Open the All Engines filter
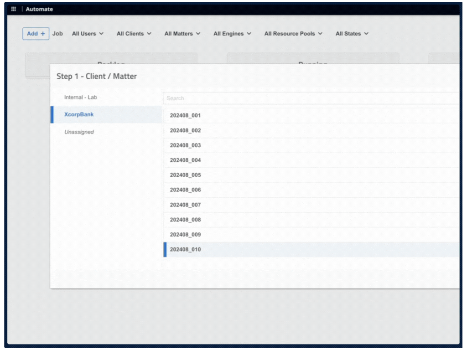467x350 pixels. pyautogui.click(x=232, y=33)
